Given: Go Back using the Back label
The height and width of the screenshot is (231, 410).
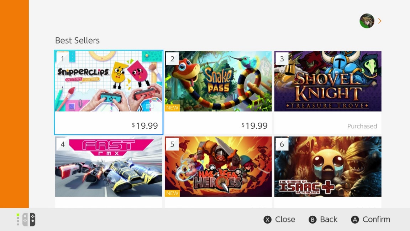Looking at the screenshot, I should pos(328,220).
